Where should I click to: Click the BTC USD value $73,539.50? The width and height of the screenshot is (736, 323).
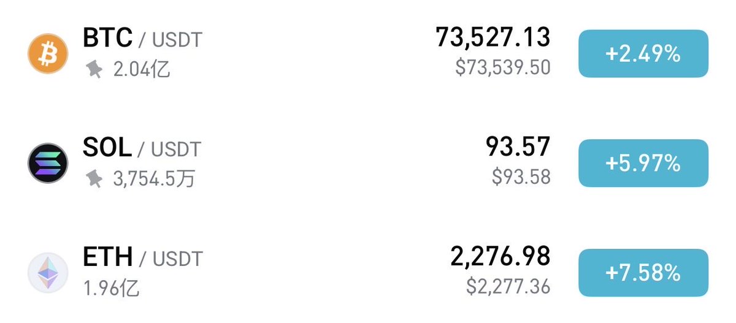(502, 67)
